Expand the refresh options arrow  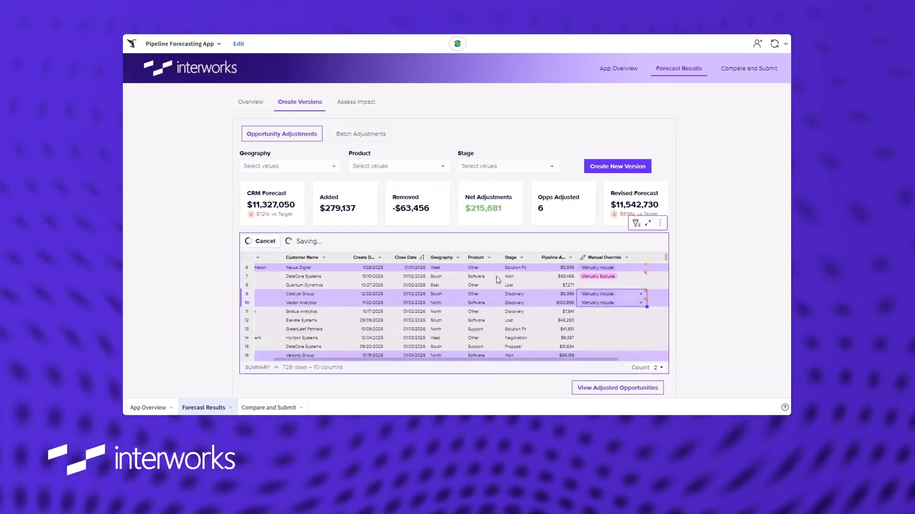point(786,44)
